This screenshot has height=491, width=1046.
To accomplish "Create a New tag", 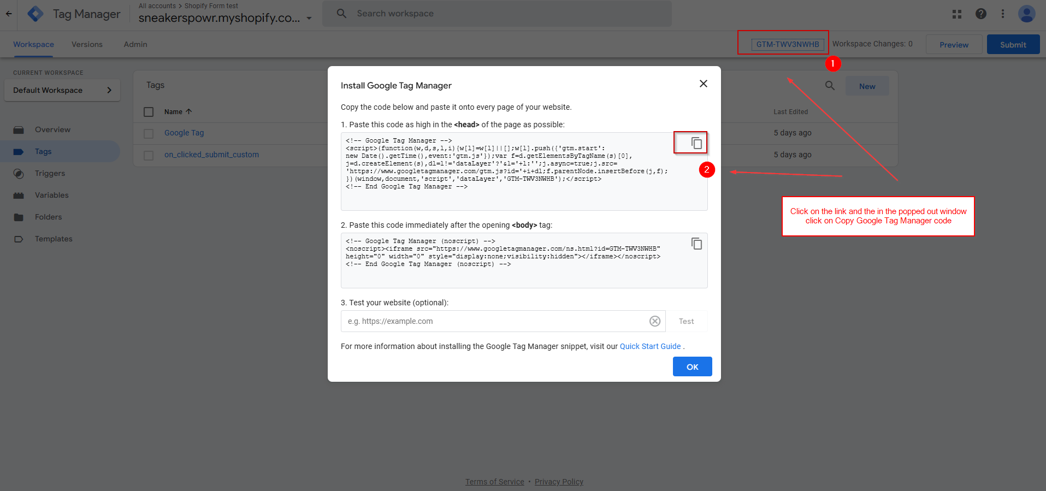I will 867,86.
